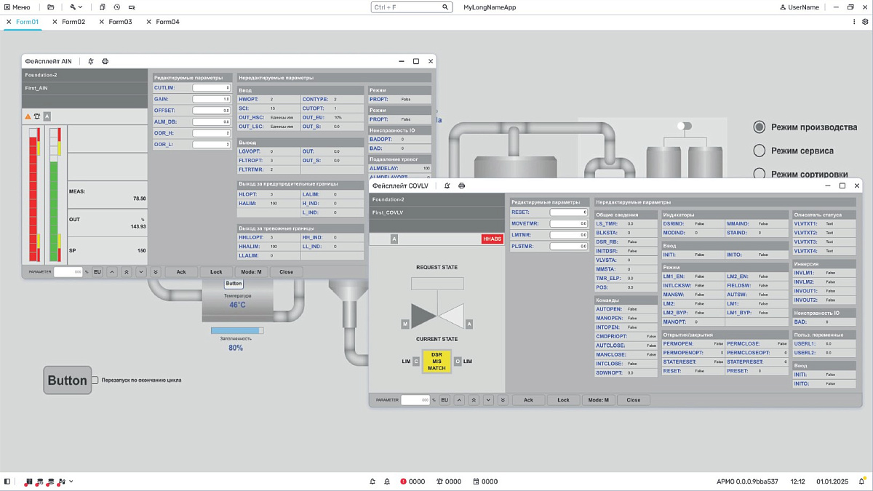Image resolution: width=873 pixels, height=491 pixels.
Task: Click the orange warning triangle in AIN faceplate
Action: (x=28, y=116)
